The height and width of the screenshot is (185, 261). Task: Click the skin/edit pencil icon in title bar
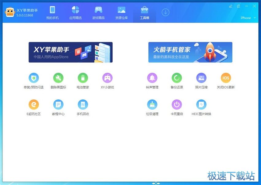coord(231,6)
